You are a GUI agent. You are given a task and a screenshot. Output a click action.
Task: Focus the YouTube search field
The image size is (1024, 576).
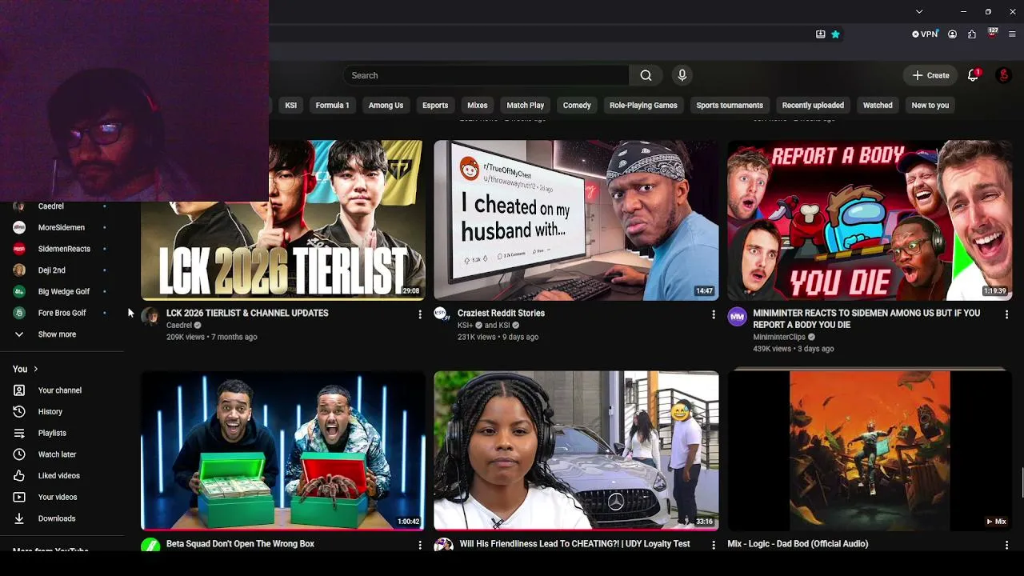click(x=486, y=75)
